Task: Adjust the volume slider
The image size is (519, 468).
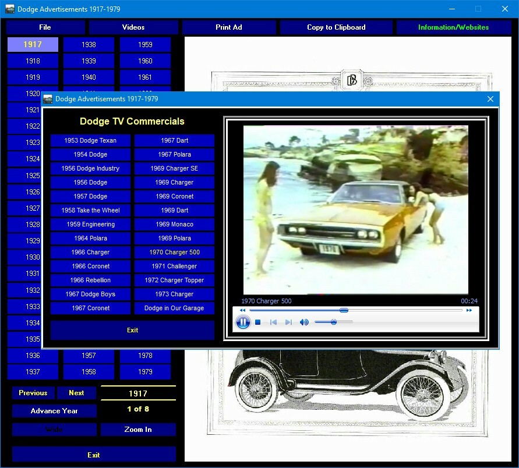Action: tap(333, 322)
